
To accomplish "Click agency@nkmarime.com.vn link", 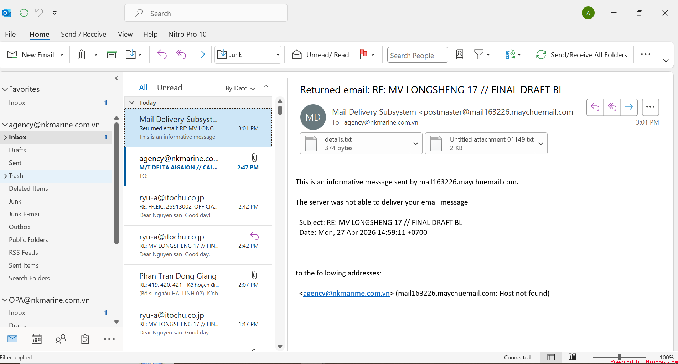I will tap(346, 293).
